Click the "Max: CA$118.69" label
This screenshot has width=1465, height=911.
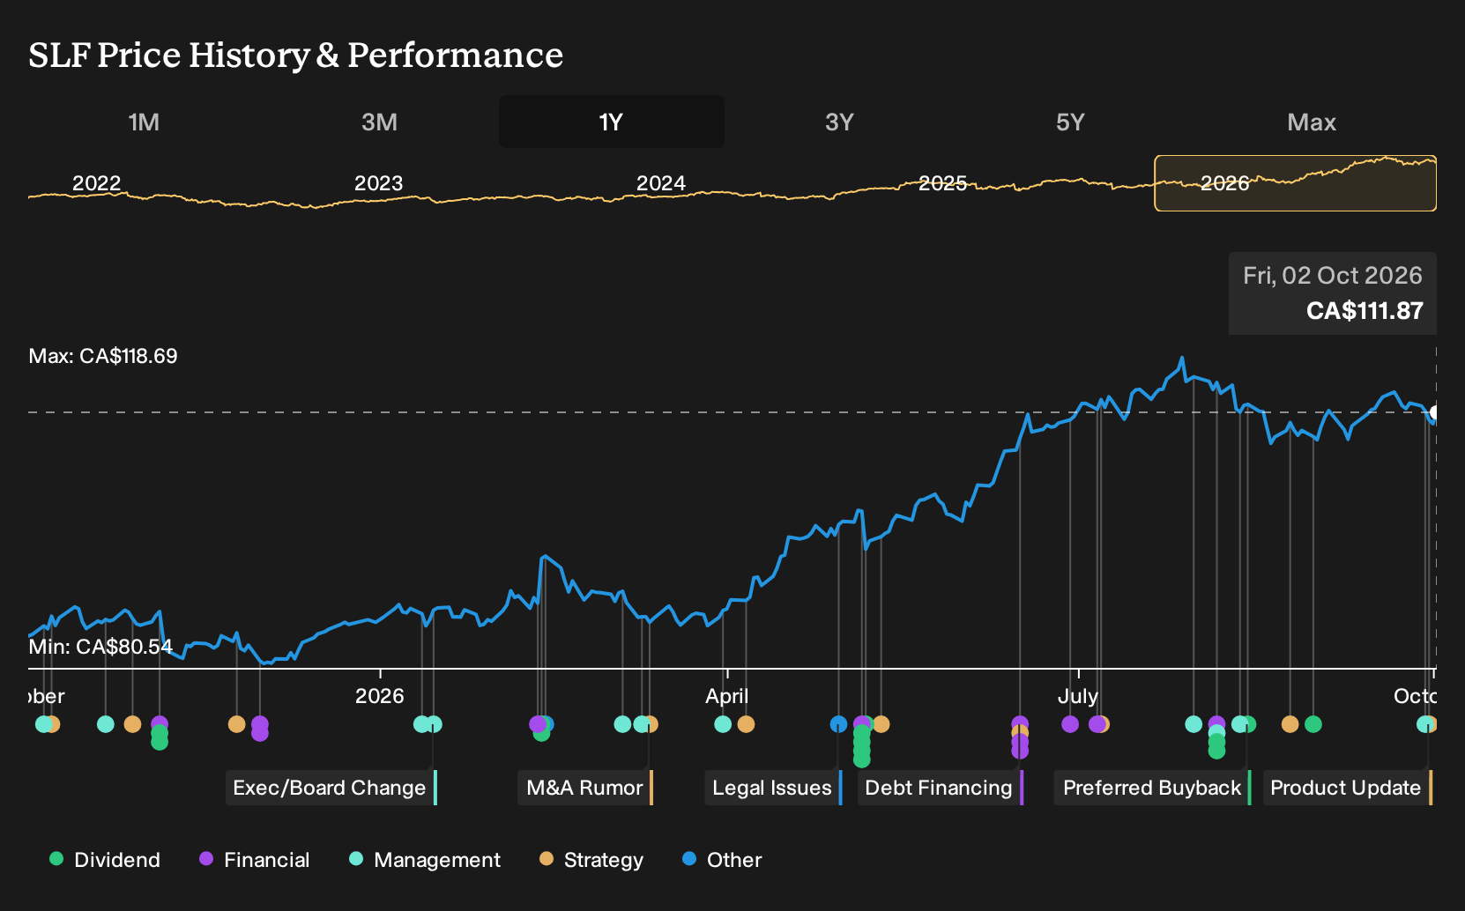point(103,356)
